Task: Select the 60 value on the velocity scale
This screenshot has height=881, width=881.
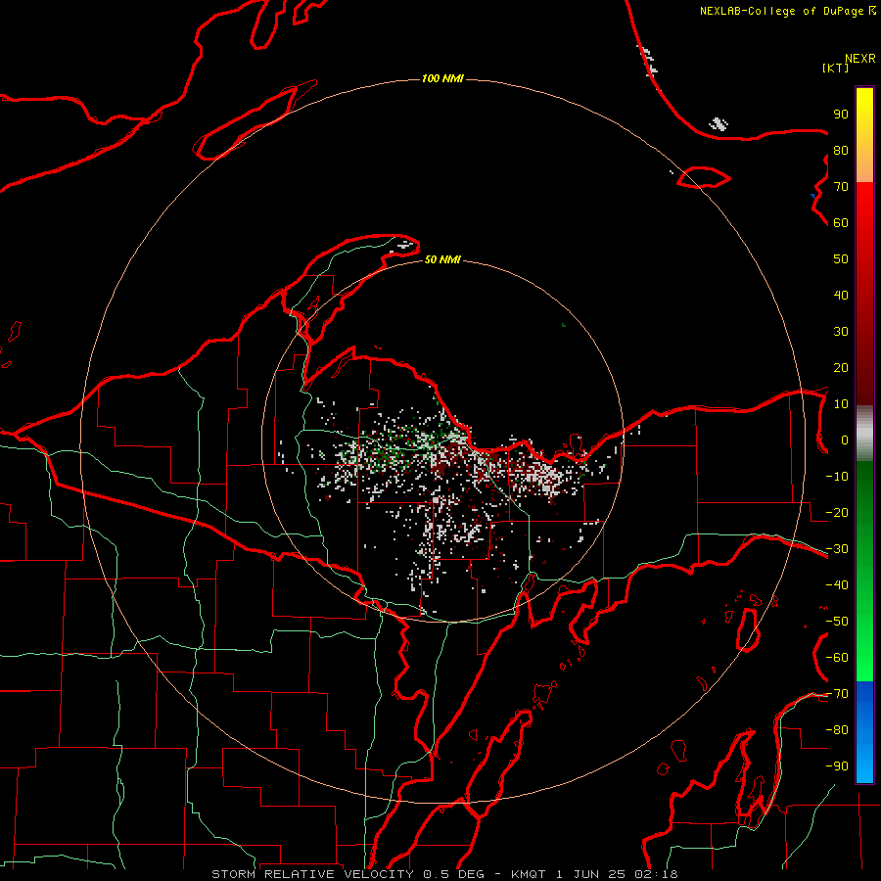Action: click(841, 223)
